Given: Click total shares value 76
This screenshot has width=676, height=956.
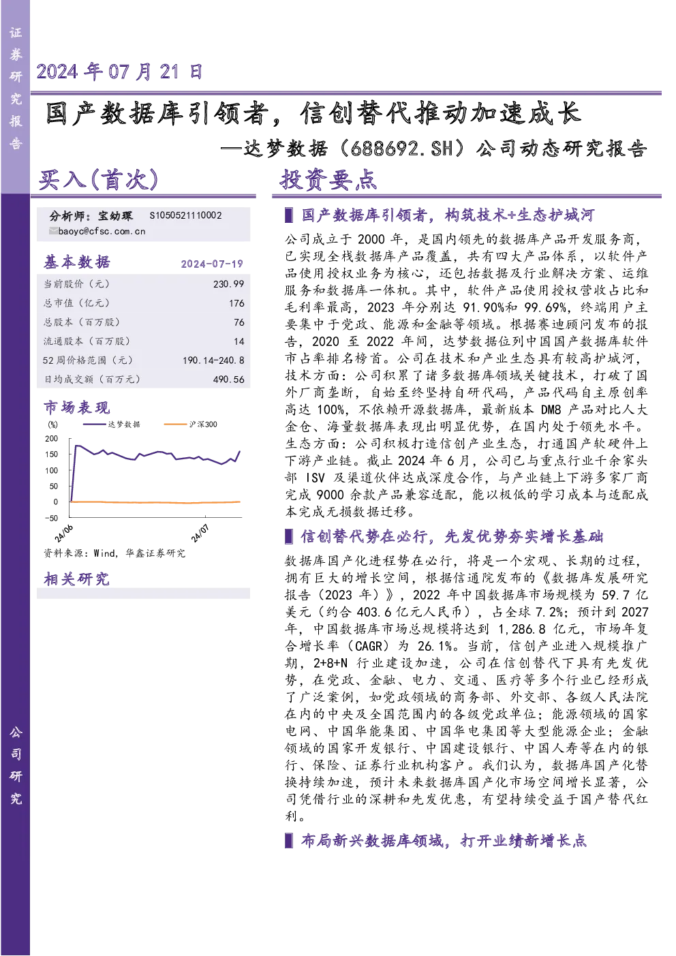Looking at the screenshot, I should [x=239, y=322].
